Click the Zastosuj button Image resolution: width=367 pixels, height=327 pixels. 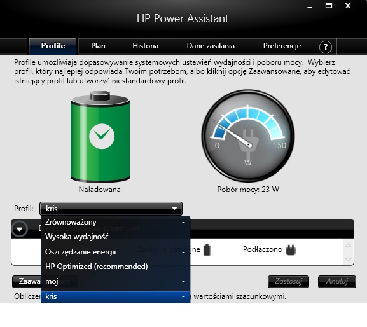point(288,282)
